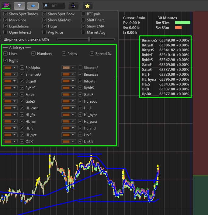Click HL_hyna price 63396.00 in table
This screenshot has width=208, height=215.
[x=167, y=79]
